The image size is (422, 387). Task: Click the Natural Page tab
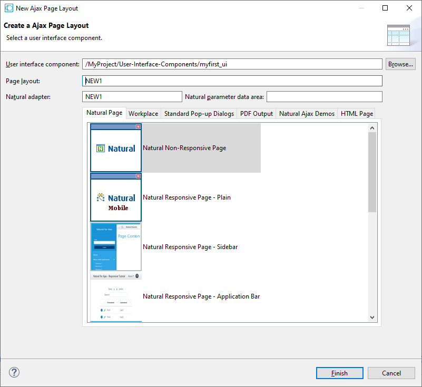(104, 113)
